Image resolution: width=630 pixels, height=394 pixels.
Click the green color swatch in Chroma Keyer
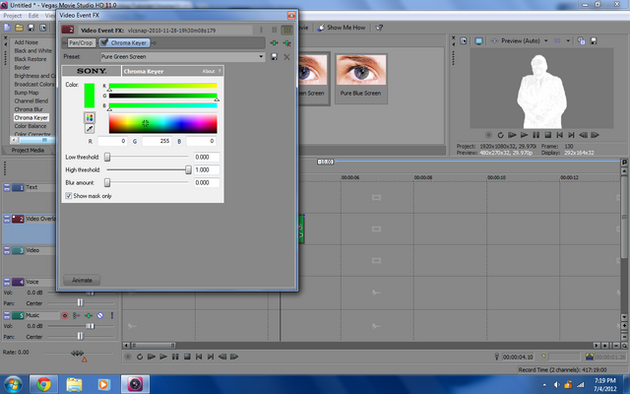point(90,96)
